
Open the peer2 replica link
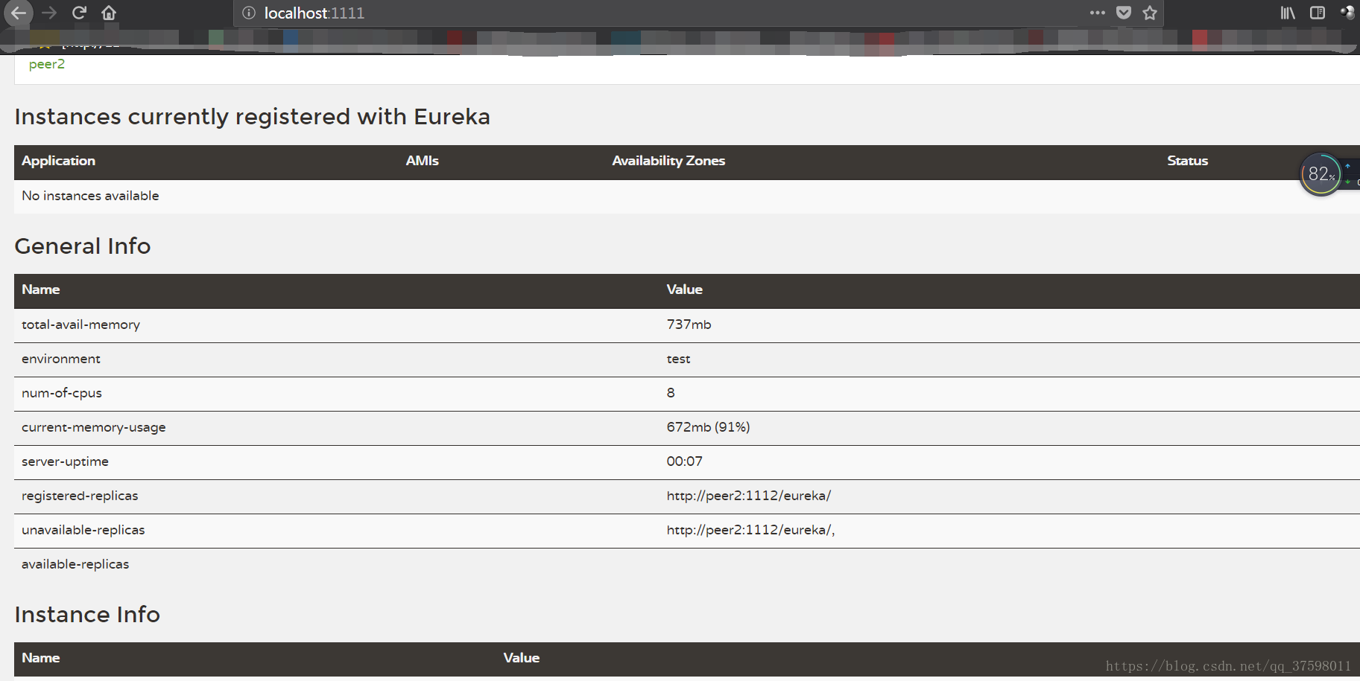[x=47, y=64]
